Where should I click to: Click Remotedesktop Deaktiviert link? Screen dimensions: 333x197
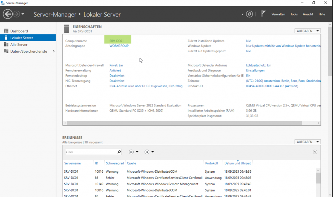click(x=117, y=76)
